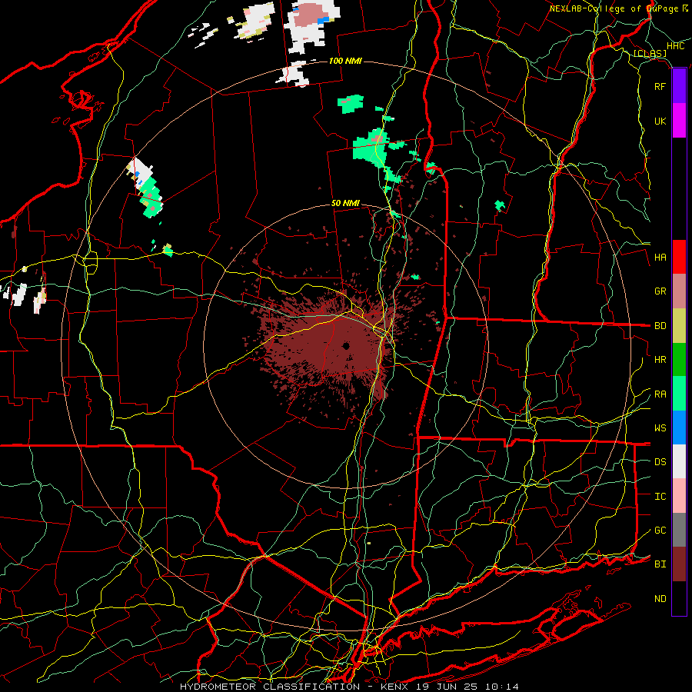
Task: Click the ND legend label text
Action: pos(660,598)
